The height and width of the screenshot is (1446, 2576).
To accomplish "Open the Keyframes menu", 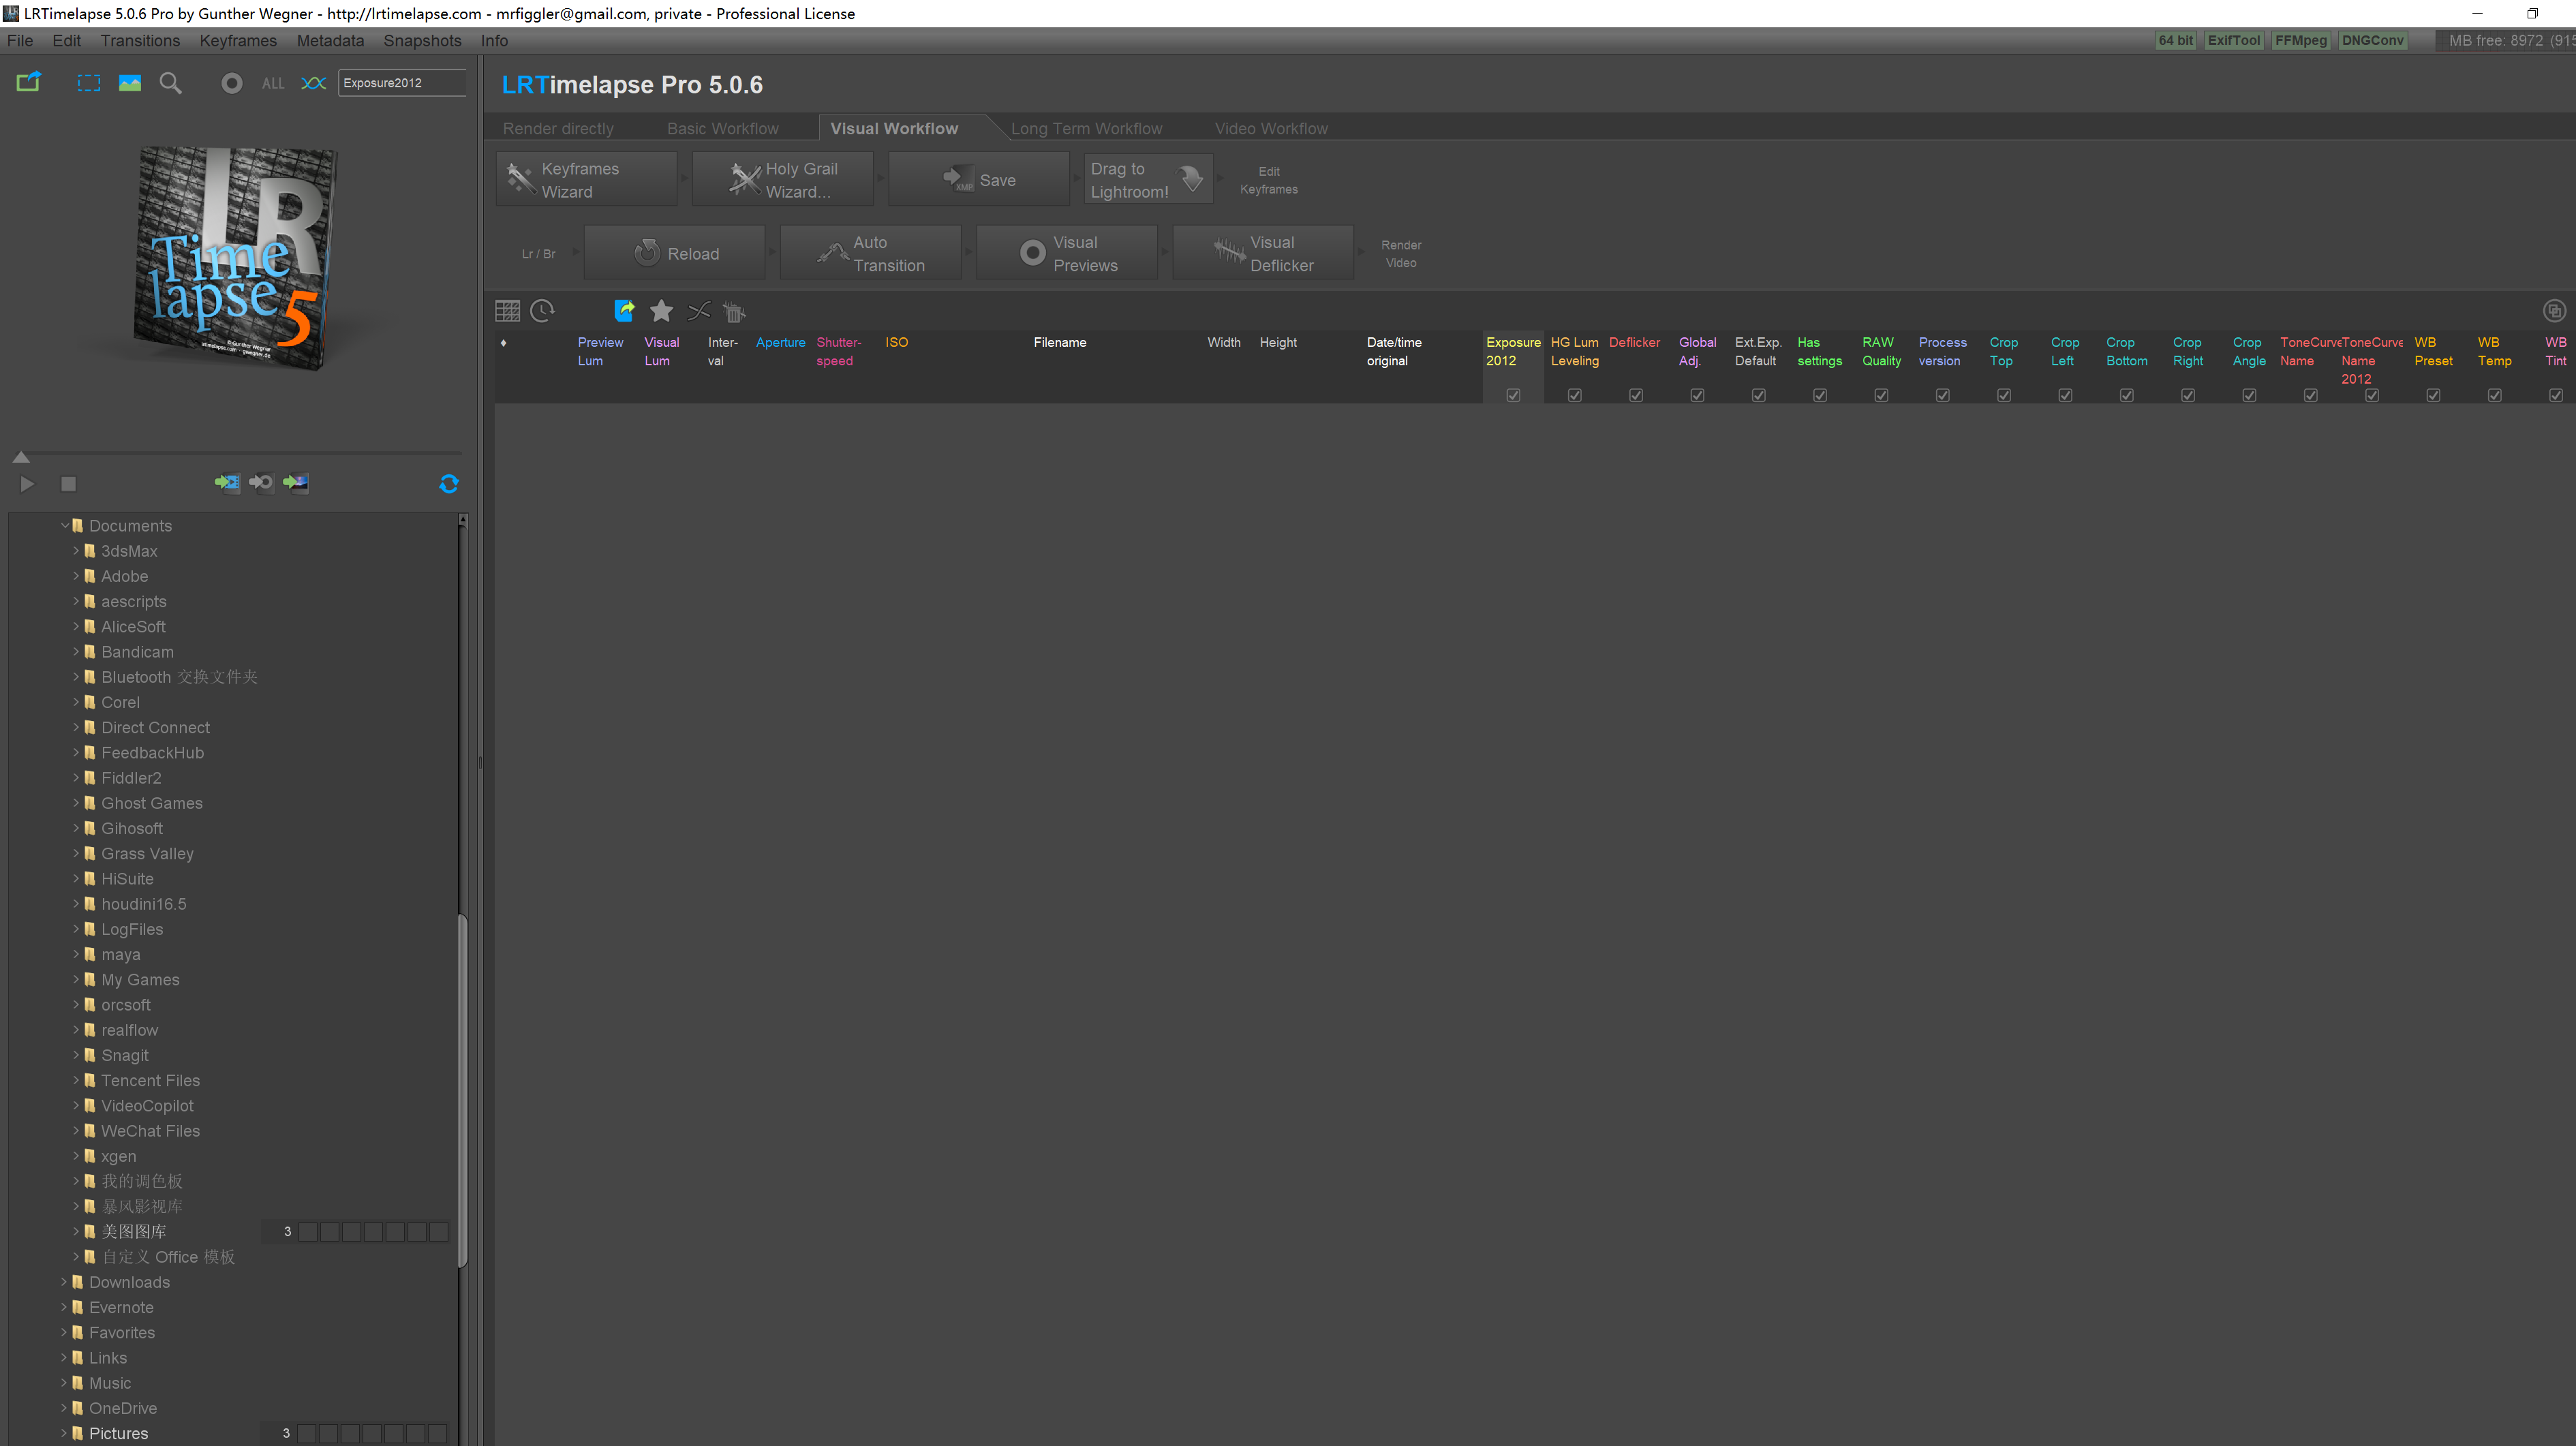I will click(238, 41).
